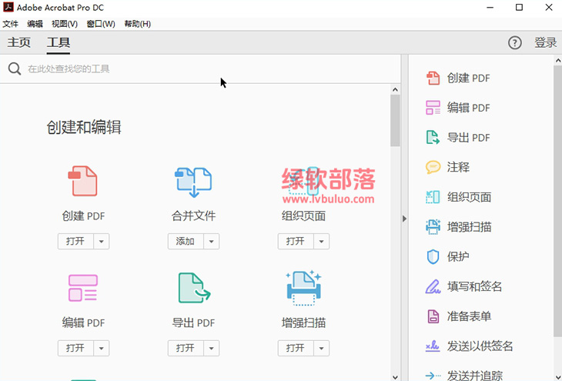Switch to the 主页 tab

click(19, 42)
